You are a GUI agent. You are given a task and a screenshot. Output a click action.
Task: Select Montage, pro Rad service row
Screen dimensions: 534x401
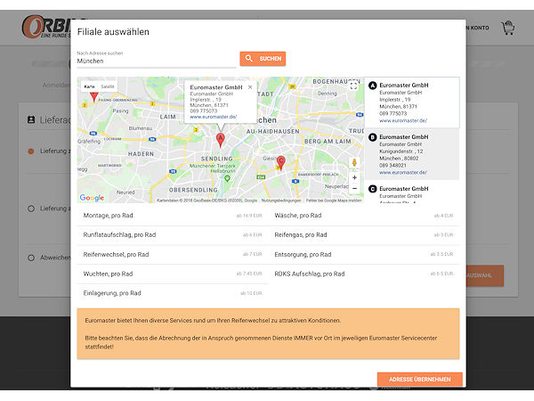[x=173, y=216]
